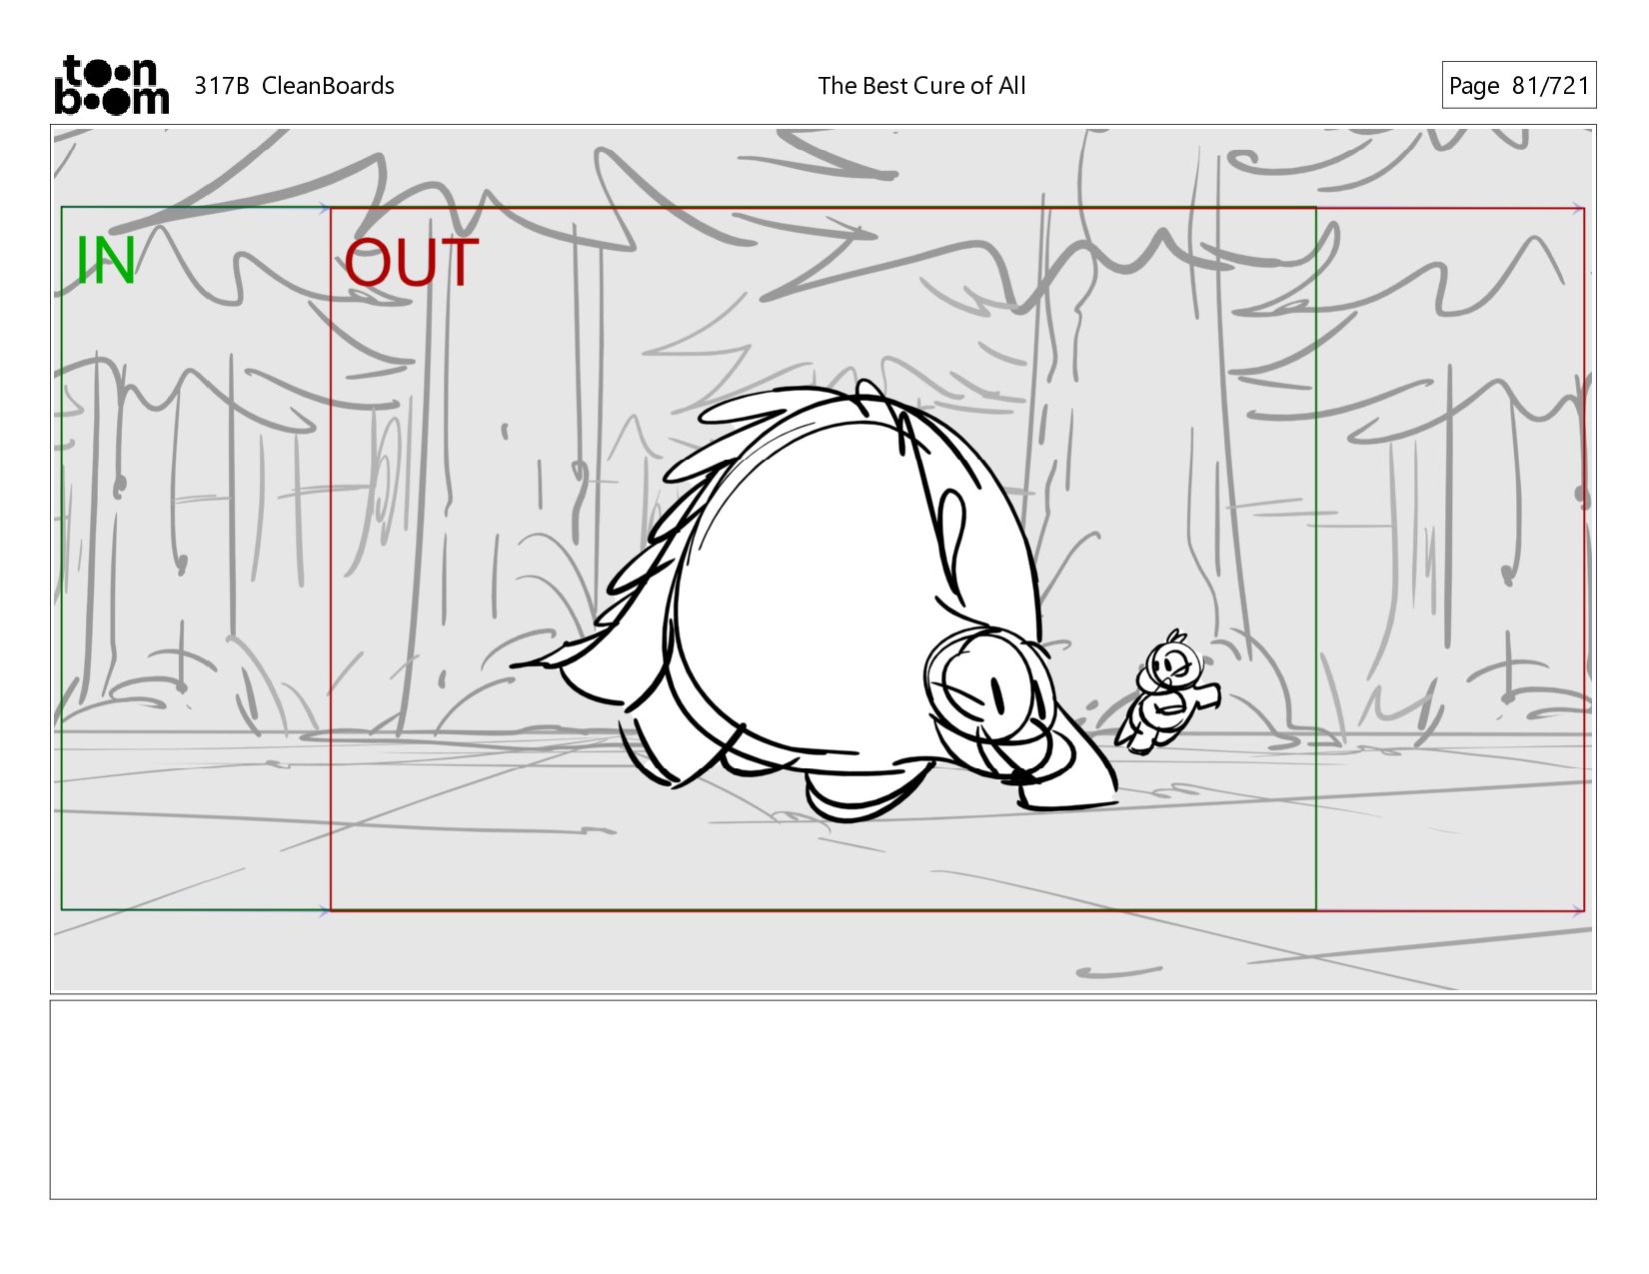The image size is (1649, 1274).
Task: Click the red 'OUT' camera frame label
Action: [411, 263]
